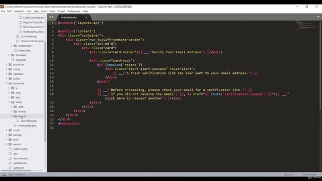Expand the storage folder arrow

[x=7, y=135]
